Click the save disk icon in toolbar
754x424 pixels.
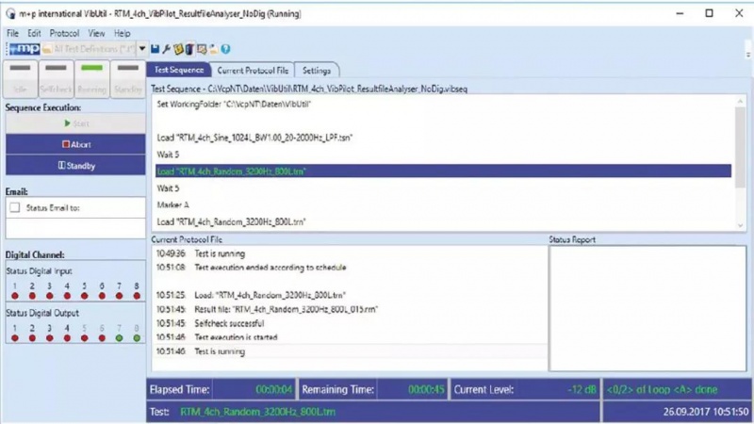pyautogui.click(x=156, y=49)
